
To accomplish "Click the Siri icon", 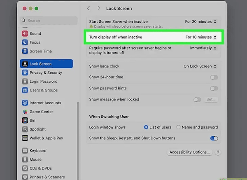I will 25,120.
